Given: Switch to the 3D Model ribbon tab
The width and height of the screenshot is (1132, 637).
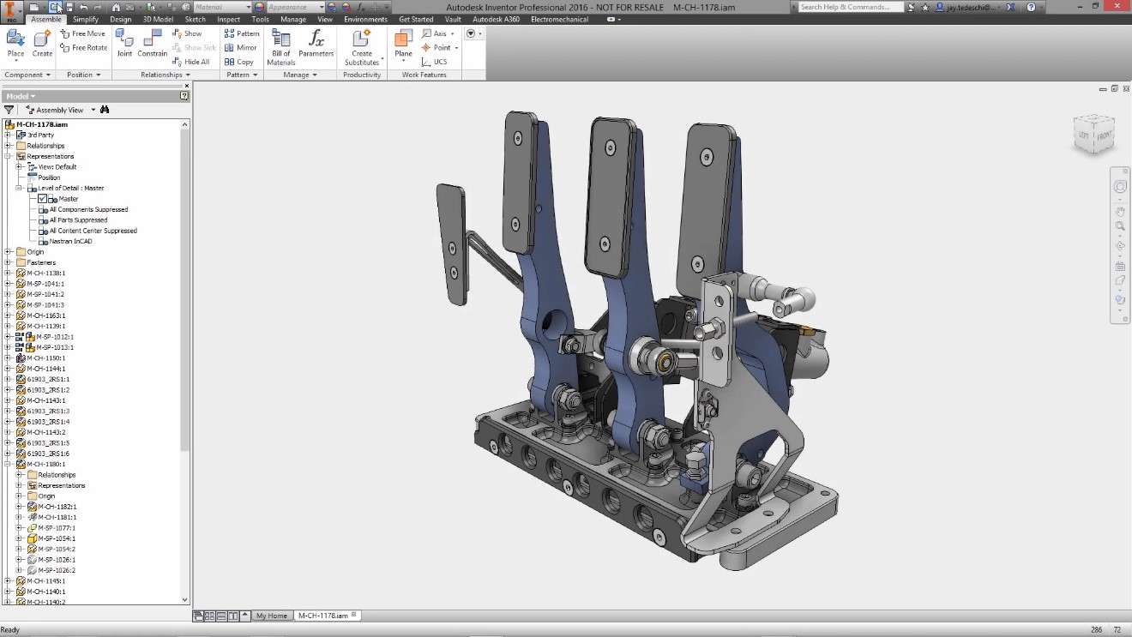Looking at the screenshot, I should pos(158,19).
